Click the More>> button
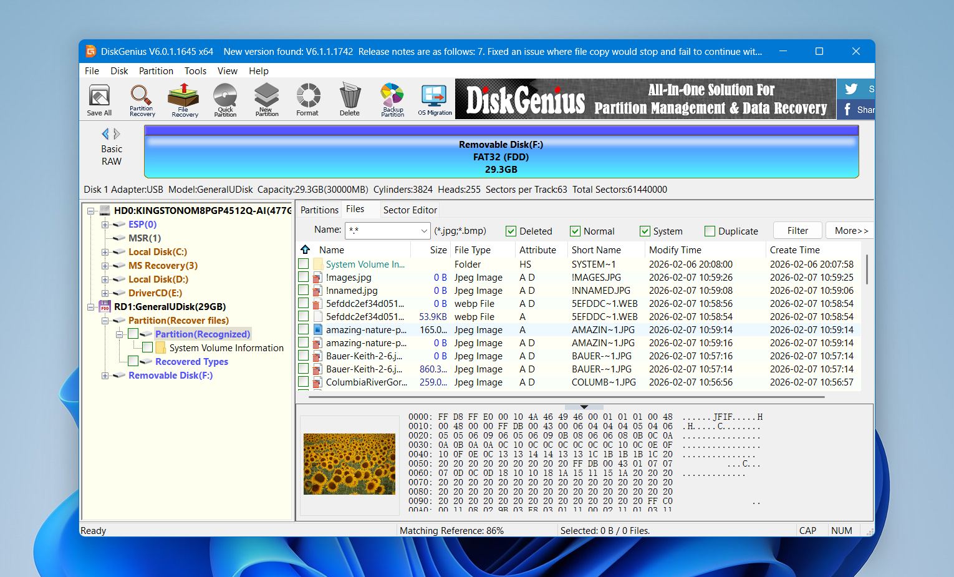This screenshot has width=954, height=577. (849, 230)
